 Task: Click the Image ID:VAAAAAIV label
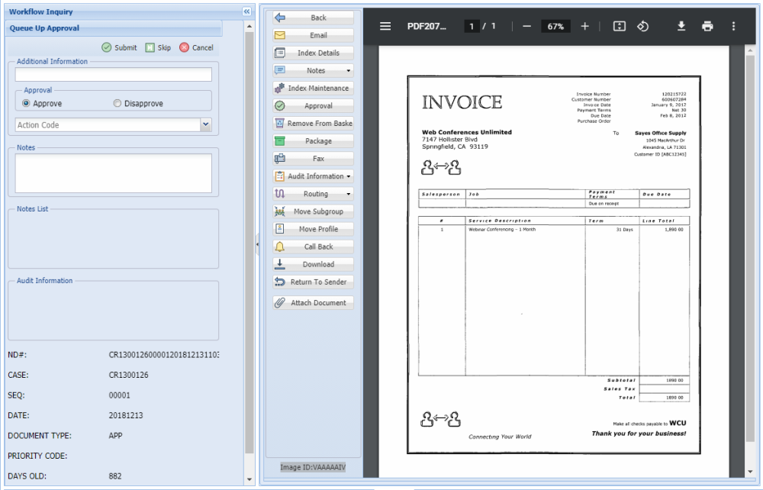[313, 467]
